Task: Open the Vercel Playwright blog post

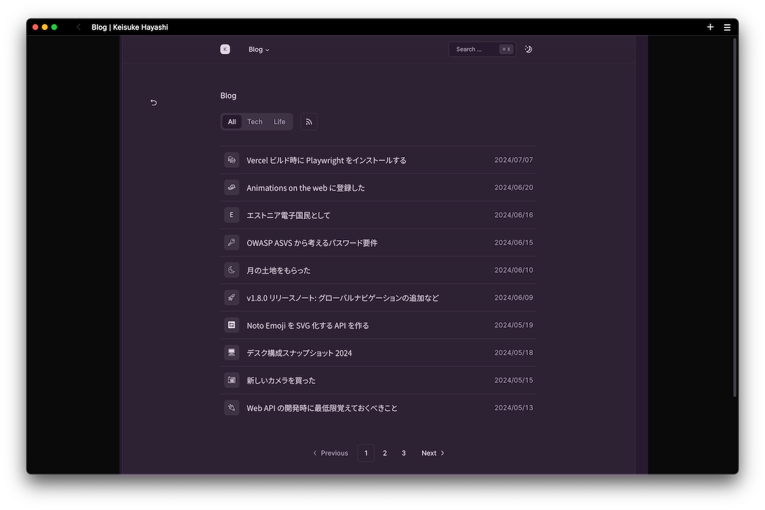Action: (326, 160)
